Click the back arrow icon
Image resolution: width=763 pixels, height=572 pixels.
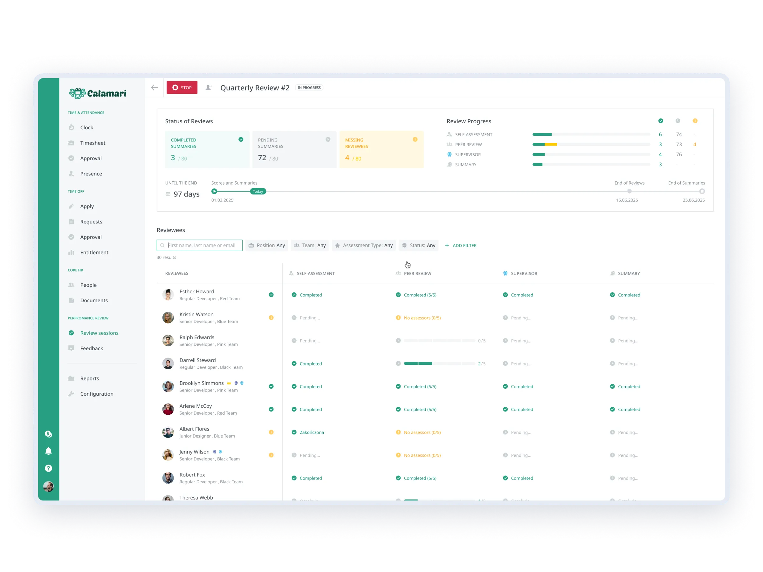(155, 88)
